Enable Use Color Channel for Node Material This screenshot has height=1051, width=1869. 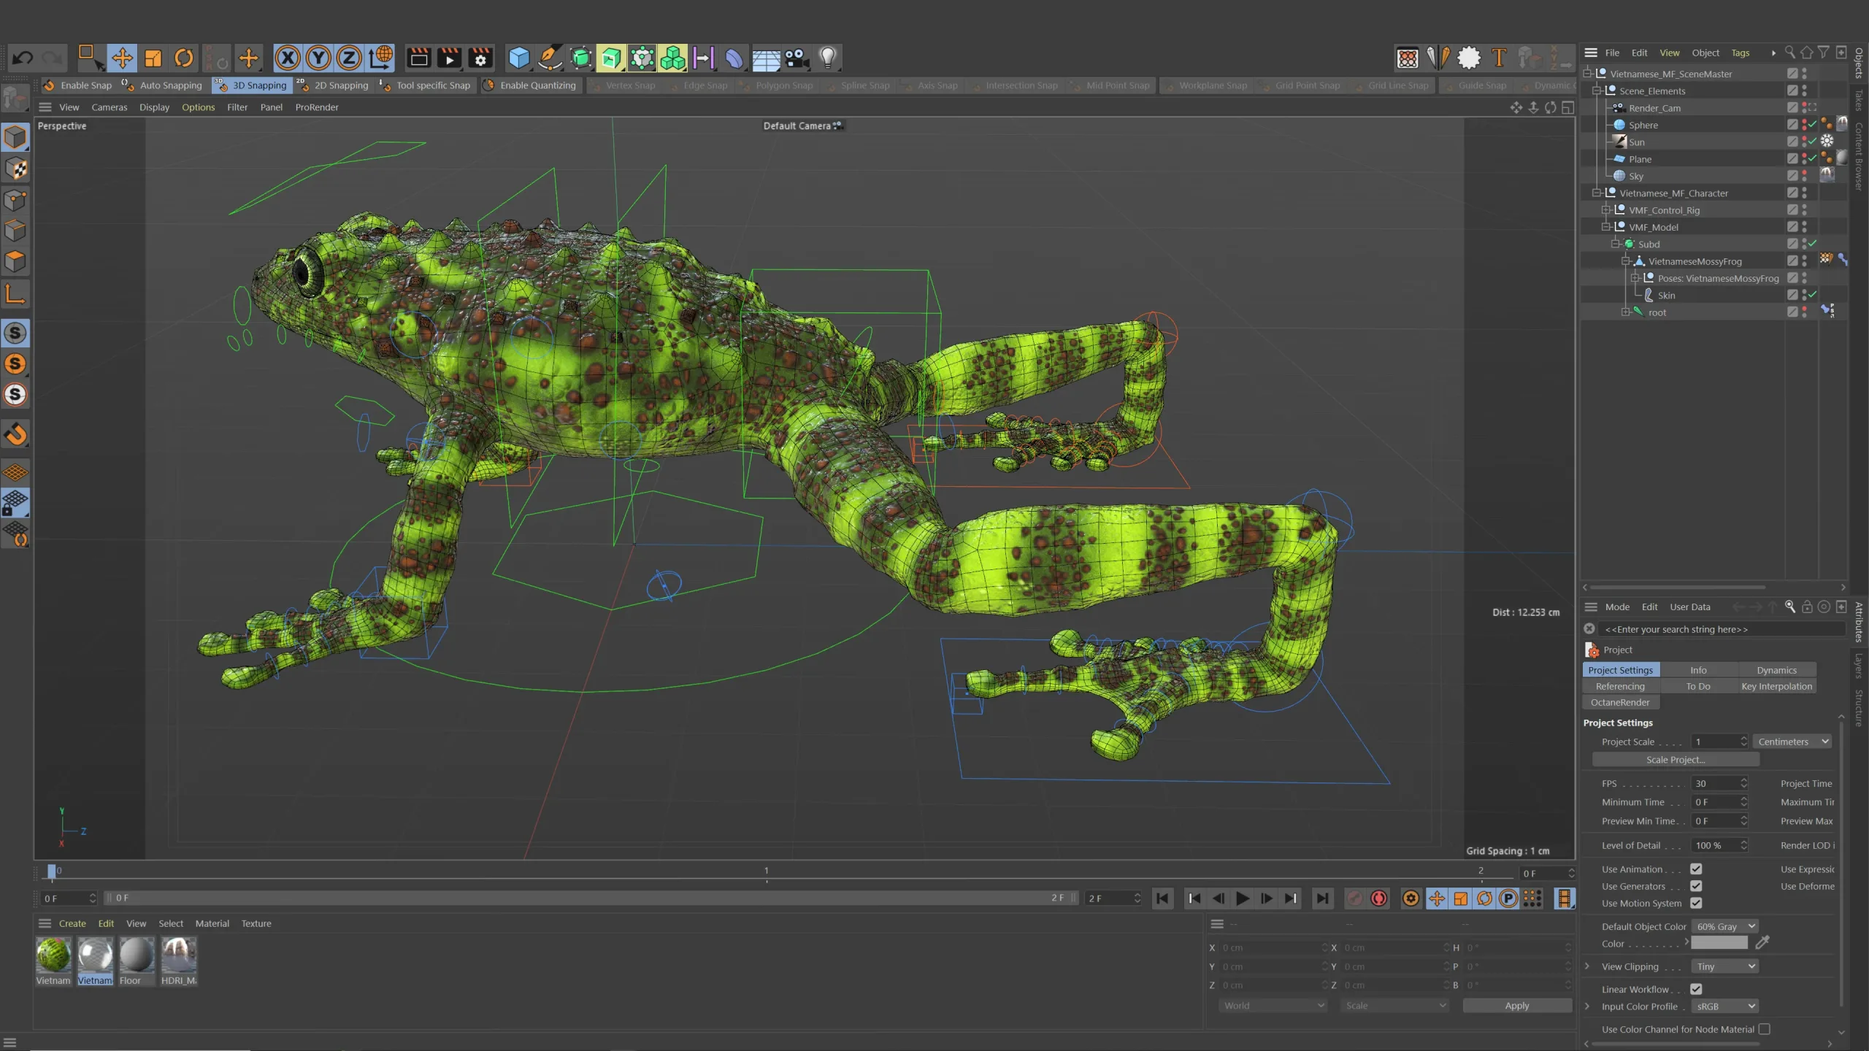tap(1765, 1029)
